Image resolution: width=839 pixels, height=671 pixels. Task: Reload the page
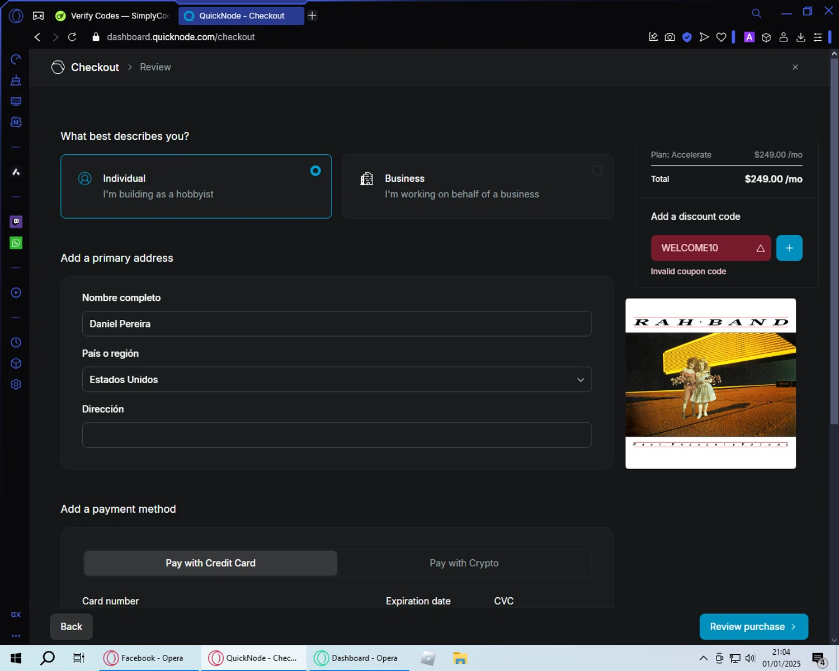pyautogui.click(x=72, y=37)
